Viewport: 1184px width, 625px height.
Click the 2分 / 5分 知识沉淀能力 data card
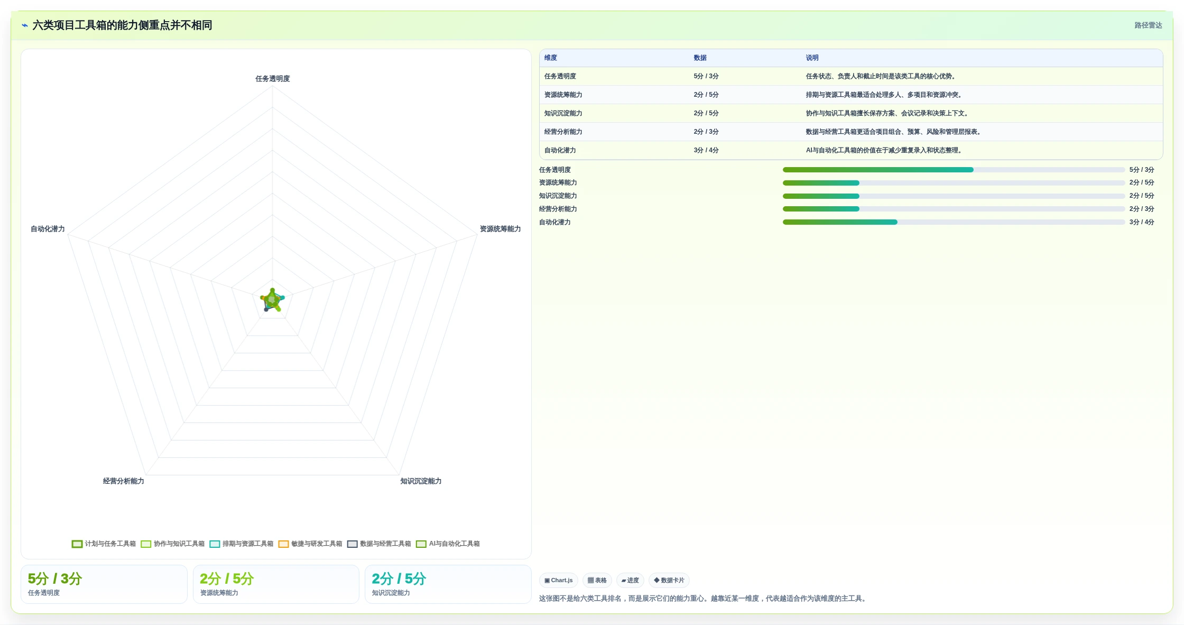coord(448,584)
